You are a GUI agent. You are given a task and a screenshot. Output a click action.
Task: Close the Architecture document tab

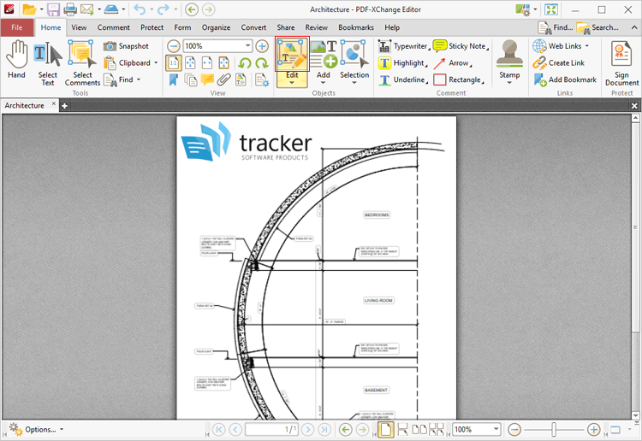(54, 103)
